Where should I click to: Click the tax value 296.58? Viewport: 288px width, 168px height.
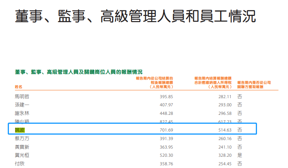(225, 113)
